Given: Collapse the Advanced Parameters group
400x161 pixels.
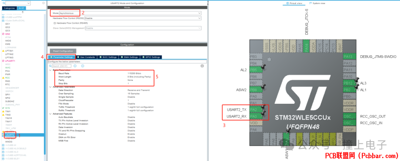Looking at the screenshot, I should click(x=50, y=87).
